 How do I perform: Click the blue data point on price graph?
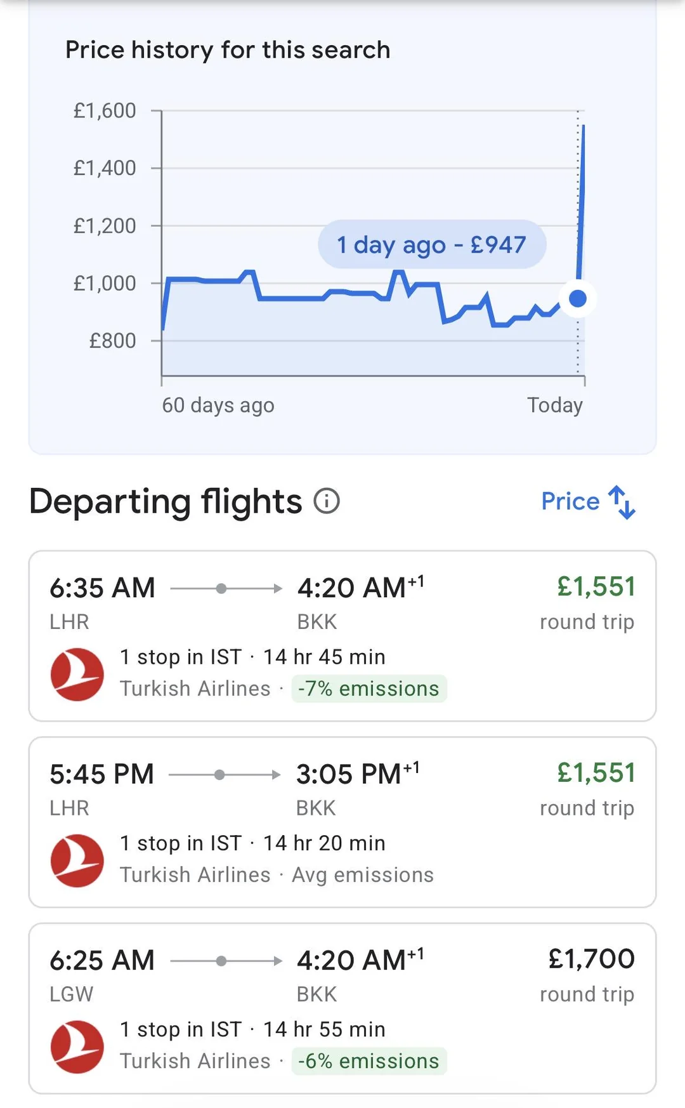pyautogui.click(x=578, y=298)
